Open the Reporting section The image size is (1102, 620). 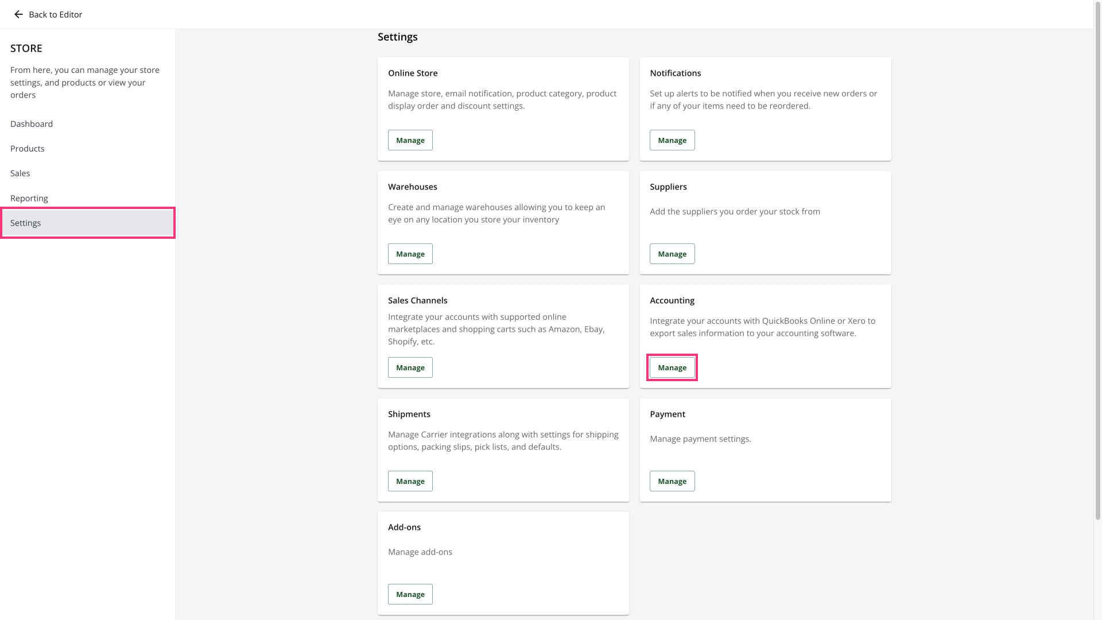[29, 198]
